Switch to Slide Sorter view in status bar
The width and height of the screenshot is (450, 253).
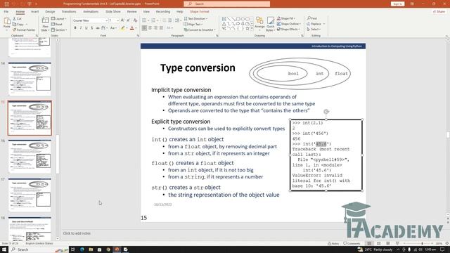pos(378,244)
